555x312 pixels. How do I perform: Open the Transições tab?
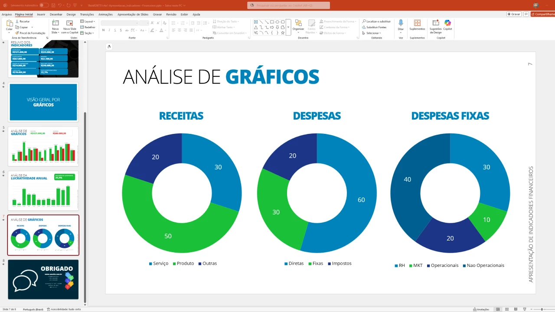pos(87,14)
